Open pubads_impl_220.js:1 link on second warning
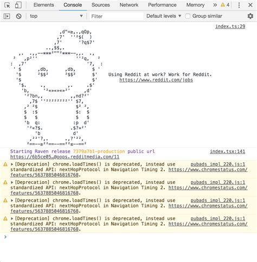 (x=218, y=182)
